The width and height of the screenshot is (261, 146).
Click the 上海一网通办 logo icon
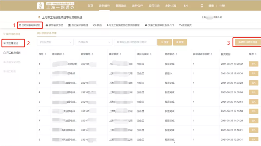point(40,6)
